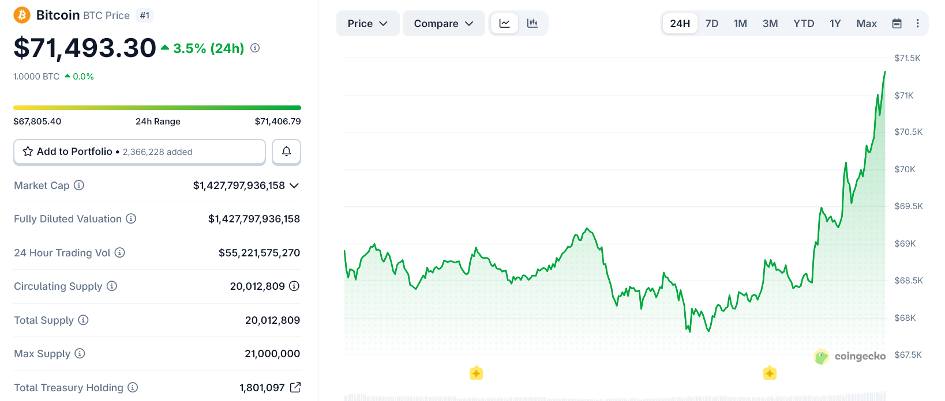Click the 24h Range progress bar
The width and height of the screenshot is (945, 401).
click(157, 108)
